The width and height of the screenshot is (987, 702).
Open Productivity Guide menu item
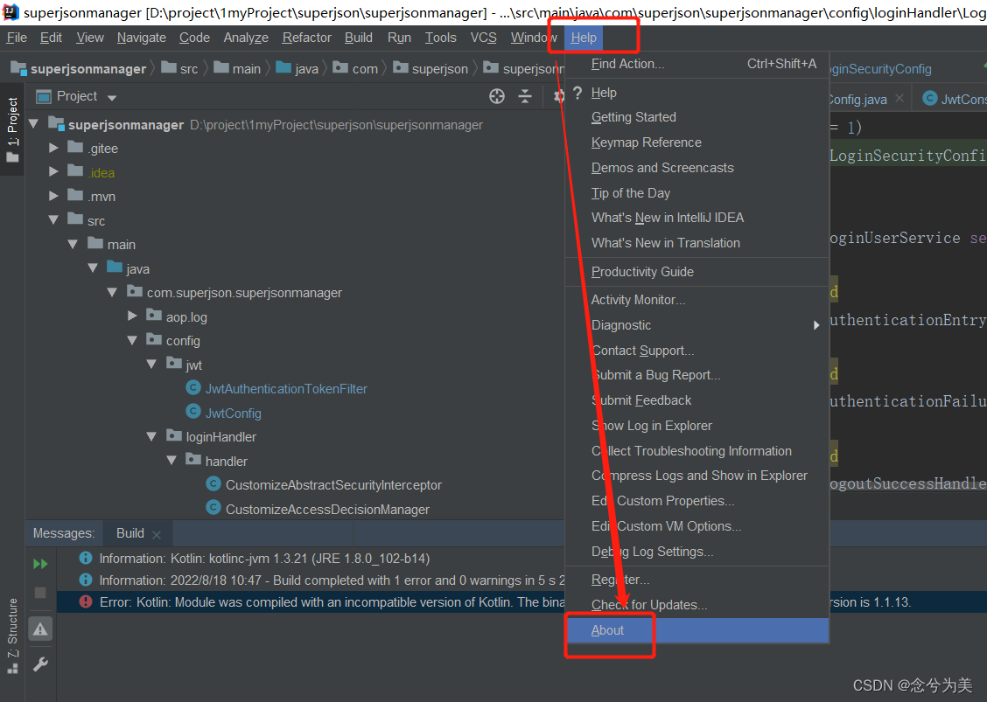(x=696, y=272)
